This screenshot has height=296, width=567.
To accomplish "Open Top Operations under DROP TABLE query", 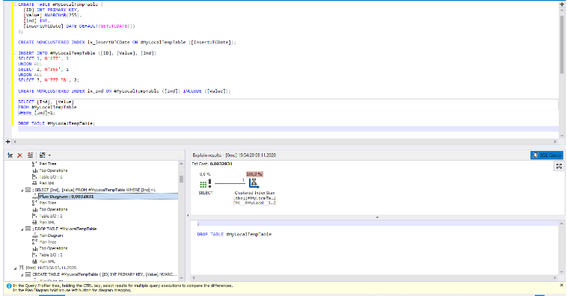I will coord(53,248).
